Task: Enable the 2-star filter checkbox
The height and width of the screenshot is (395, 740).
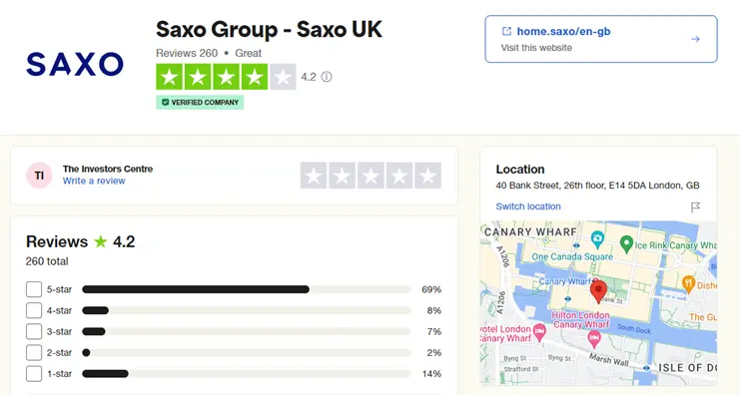Action: pyautogui.click(x=34, y=352)
